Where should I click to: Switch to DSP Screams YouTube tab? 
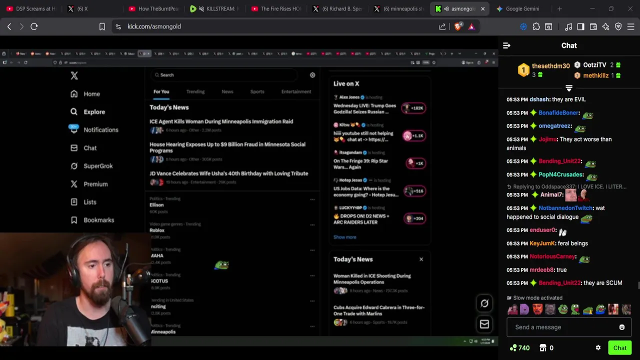click(31, 8)
